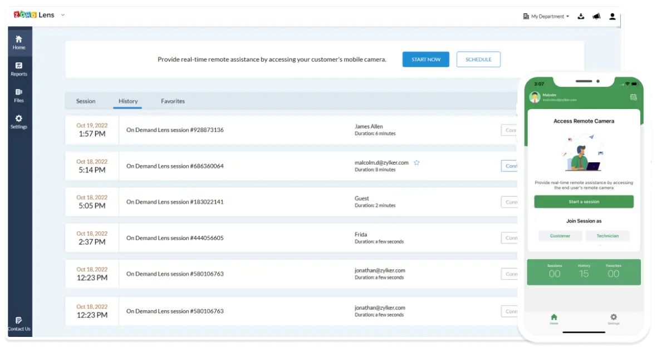
Task: Expand the Zoho Lens app switcher arrow
Action: (63, 15)
